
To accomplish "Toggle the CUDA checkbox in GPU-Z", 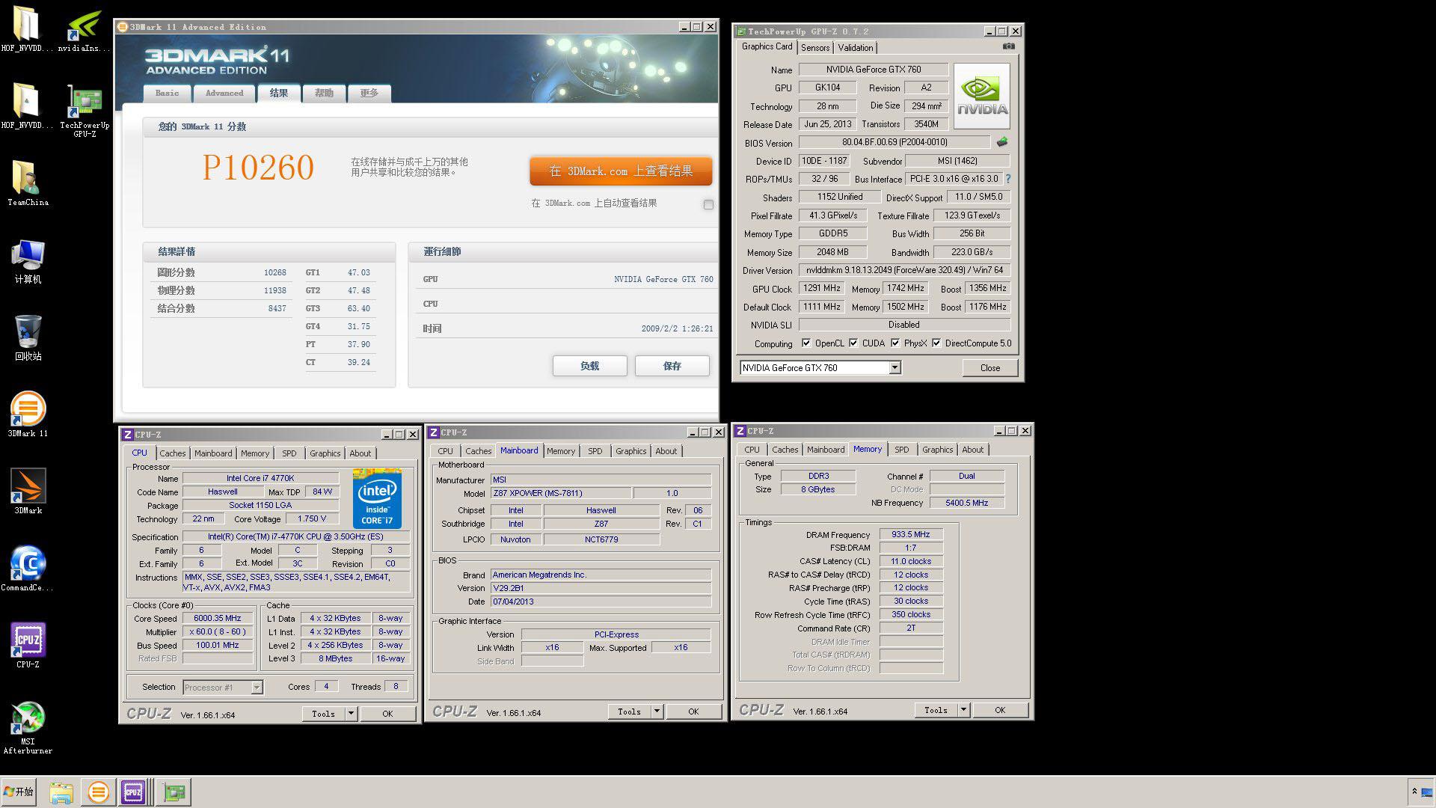I will point(853,343).
